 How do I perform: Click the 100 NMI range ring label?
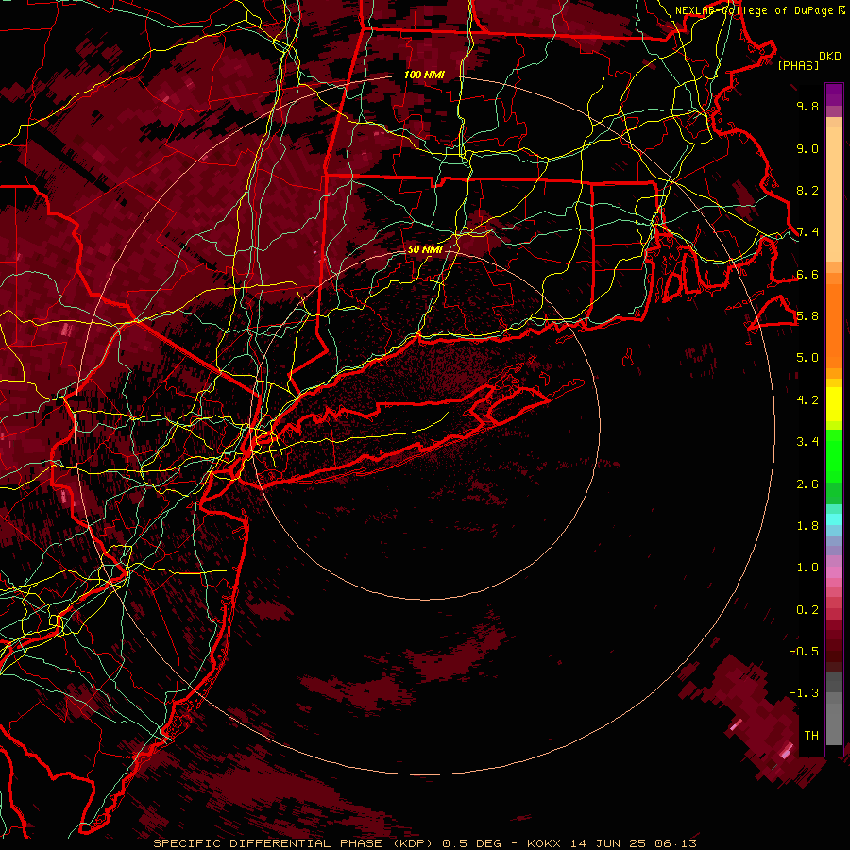point(424,75)
